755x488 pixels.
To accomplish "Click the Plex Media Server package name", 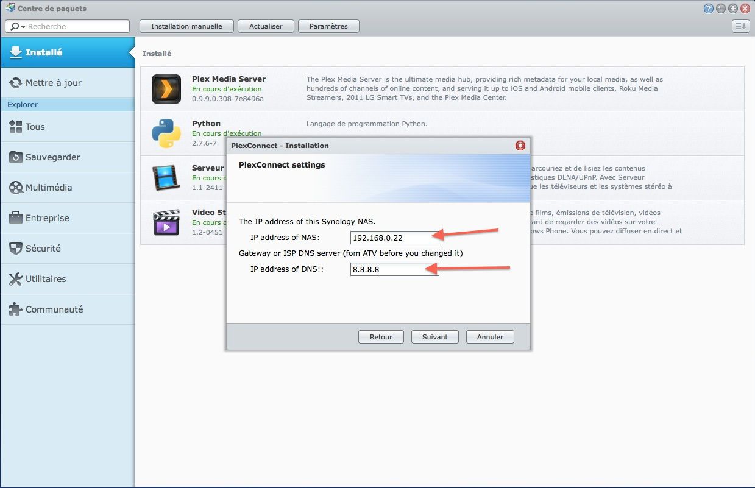I will [229, 79].
